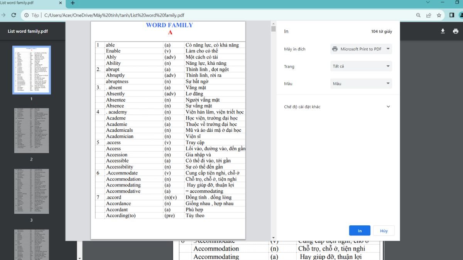Click the zoom magnifier icon in address bar
463x260 pixels.
tap(418, 15)
